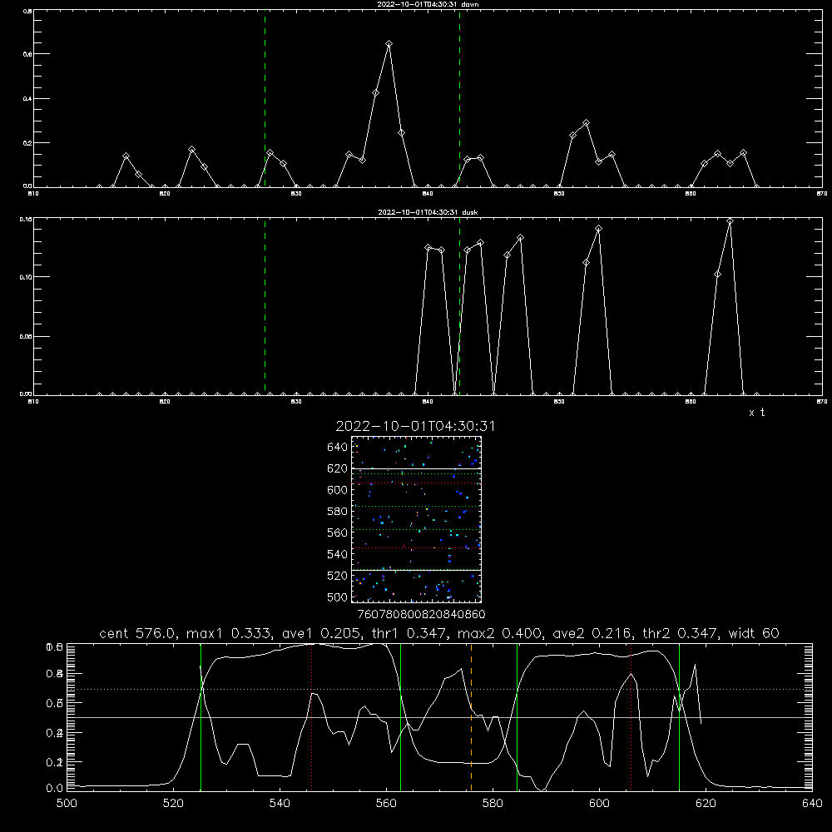Click the '620' y-axis label of scatter image
The width and height of the screenshot is (832, 832).
tap(338, 468)
